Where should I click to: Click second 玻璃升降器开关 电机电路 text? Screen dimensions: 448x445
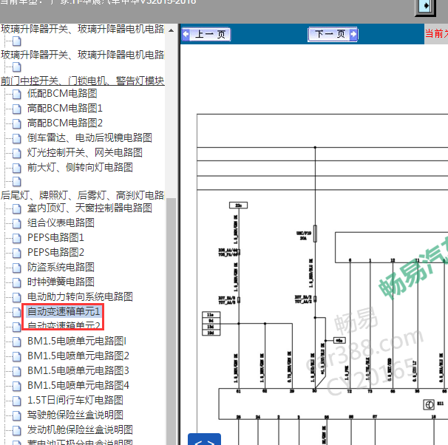pyautogui.click(x=83, y=55)
